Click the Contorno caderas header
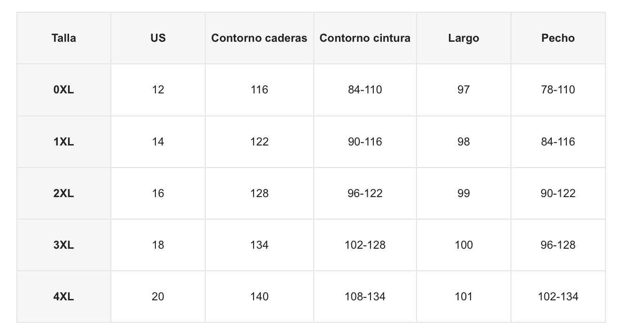The height and width of the screenshot is (336, 619). click(x=259, y=38)
